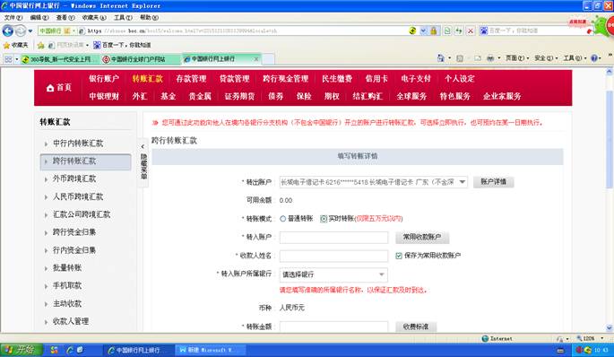Viewport: 614px width, 357px height.
Task: Click the house icon of 首页
Action: 50,88
